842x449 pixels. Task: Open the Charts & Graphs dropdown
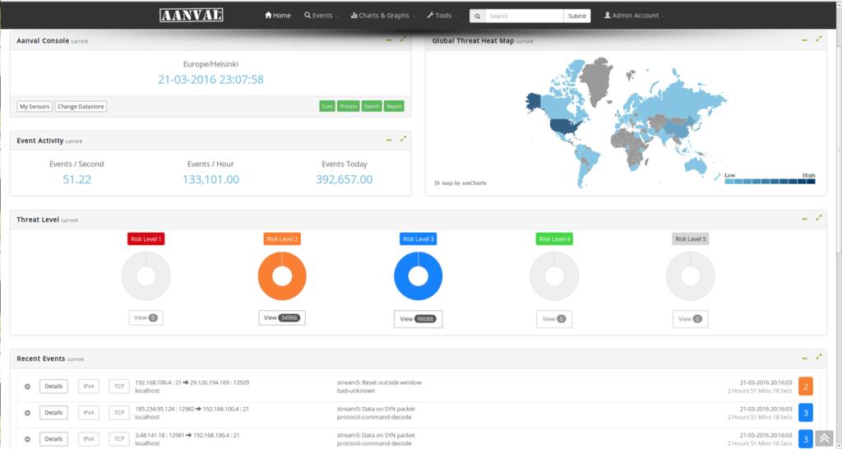(382, 16)
